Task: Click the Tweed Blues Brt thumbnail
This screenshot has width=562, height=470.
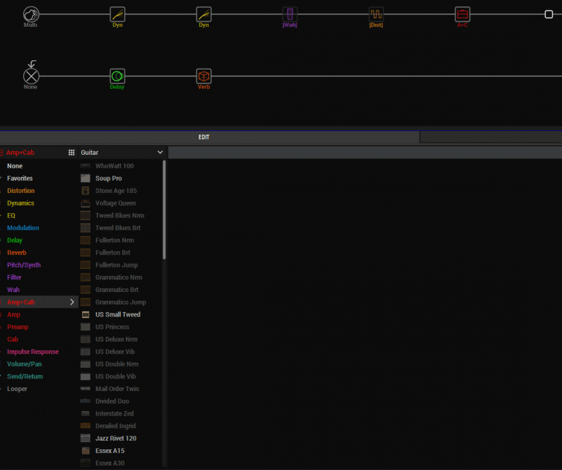Action: 85,228
